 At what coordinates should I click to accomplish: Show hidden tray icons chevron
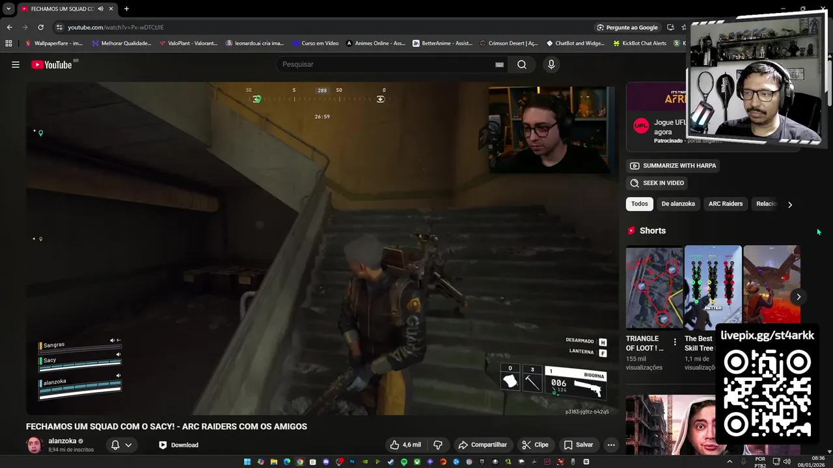pos(730,461)
